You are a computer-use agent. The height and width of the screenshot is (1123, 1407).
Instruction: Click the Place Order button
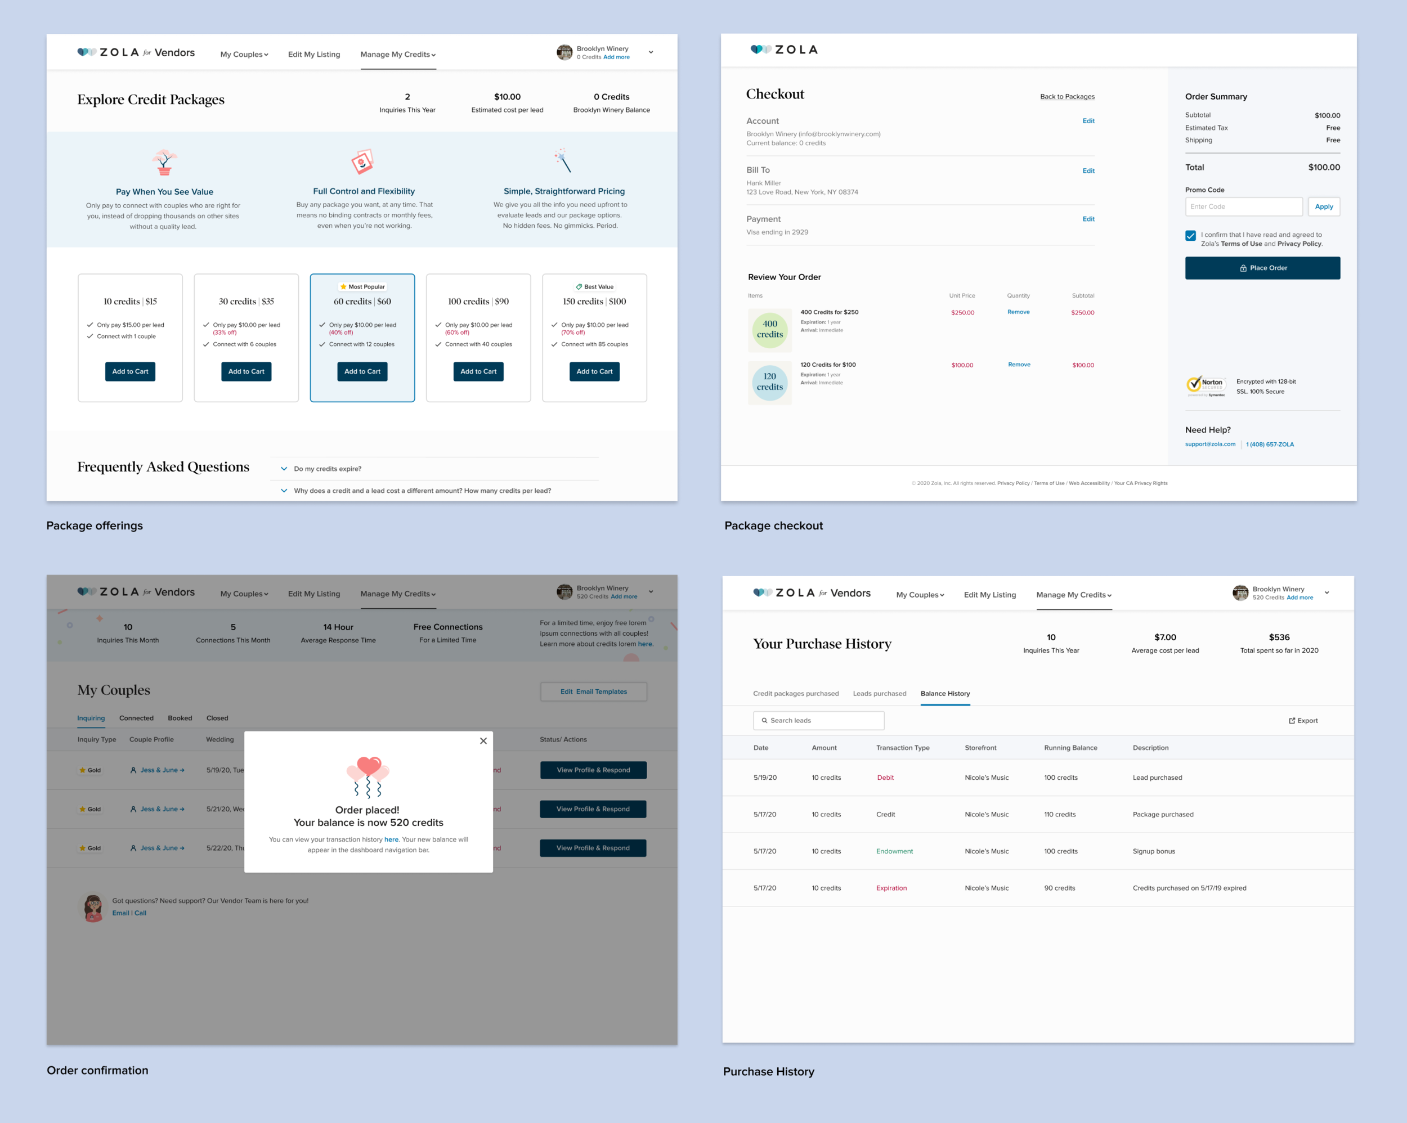(1262, 268)
